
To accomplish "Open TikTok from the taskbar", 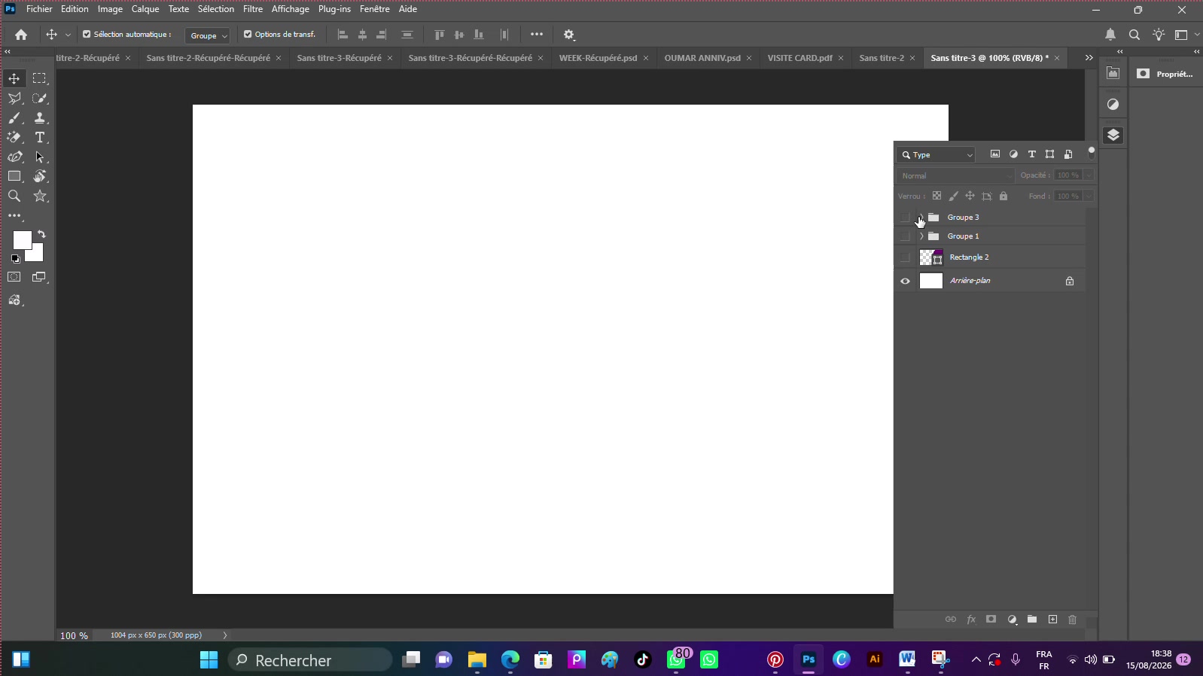I will click(643, 660).
